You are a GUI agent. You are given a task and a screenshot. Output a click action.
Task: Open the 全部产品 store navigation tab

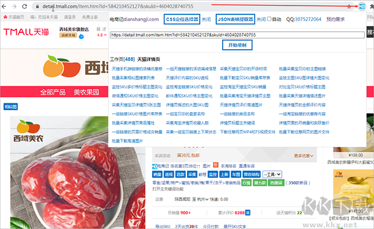52,92
